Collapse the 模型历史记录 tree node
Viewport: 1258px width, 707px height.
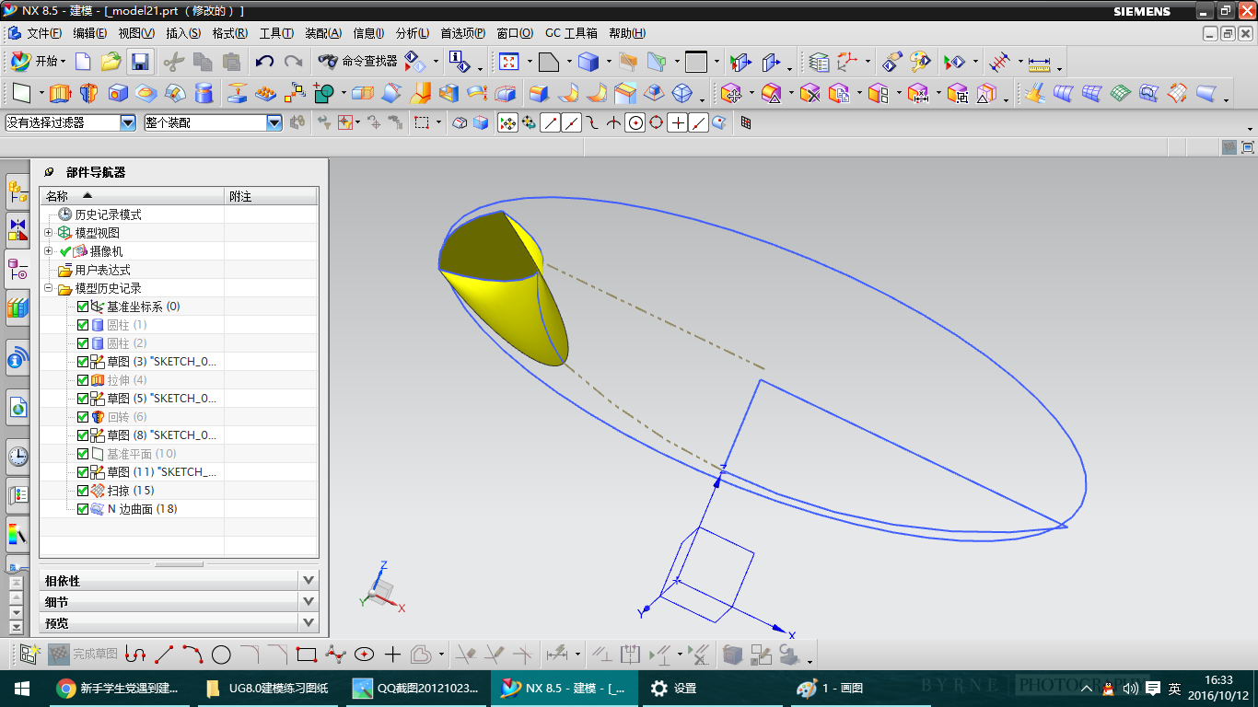(48, 288)
